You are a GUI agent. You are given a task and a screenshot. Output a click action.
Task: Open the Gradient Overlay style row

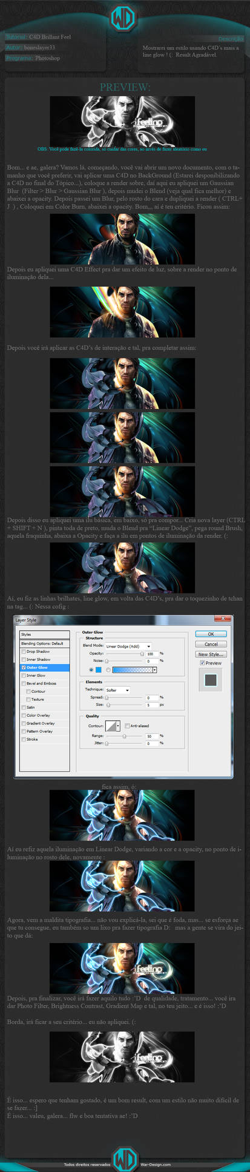point(45,723)
